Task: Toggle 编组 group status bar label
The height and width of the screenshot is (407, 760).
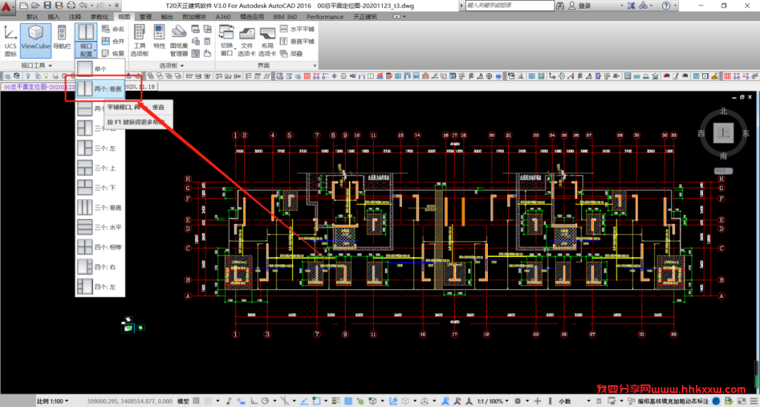Action: pos(644,401)
